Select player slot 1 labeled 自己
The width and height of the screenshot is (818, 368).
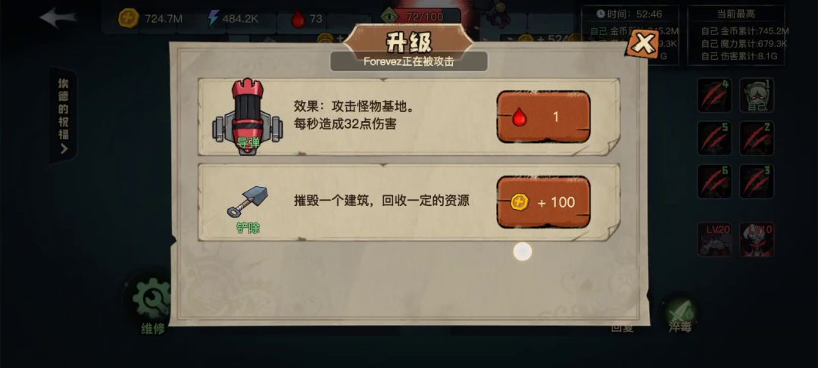click(757, 95)
